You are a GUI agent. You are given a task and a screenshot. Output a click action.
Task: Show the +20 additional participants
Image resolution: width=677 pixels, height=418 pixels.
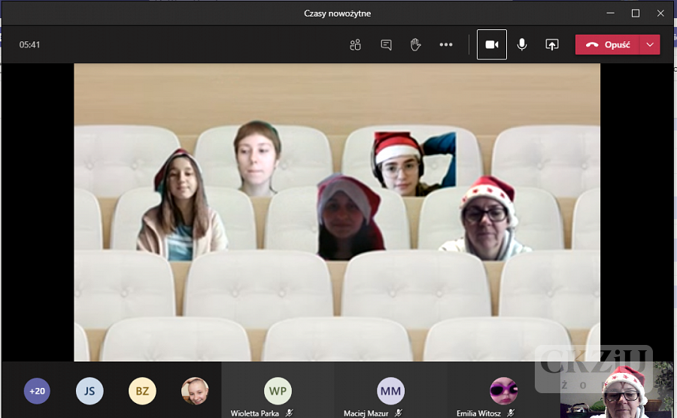37,391
